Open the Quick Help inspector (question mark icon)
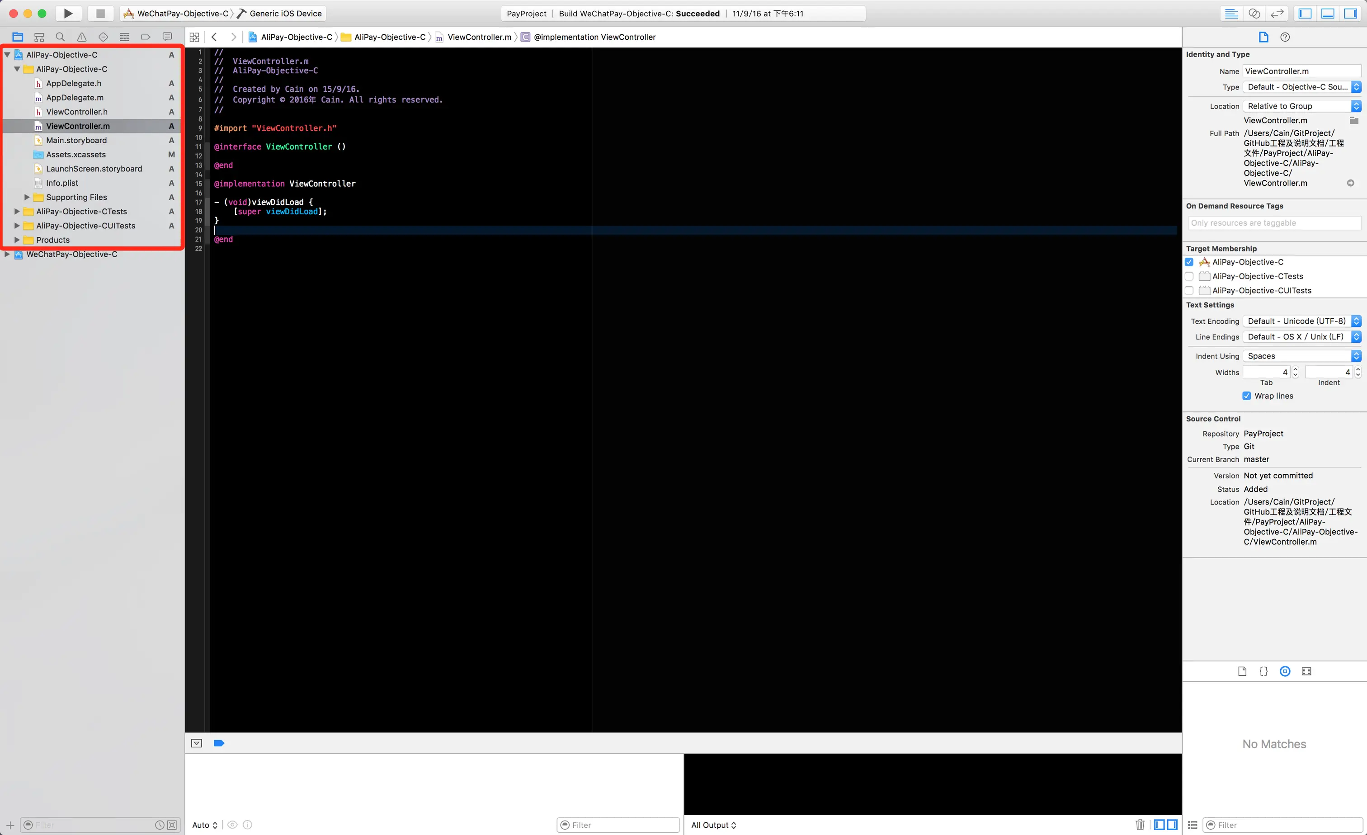The width and height of the screenshot is (1367, 835). click(1285, 37)
